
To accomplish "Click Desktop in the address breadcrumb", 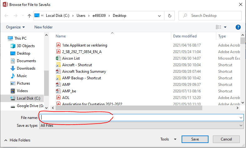I will (119, 16).
